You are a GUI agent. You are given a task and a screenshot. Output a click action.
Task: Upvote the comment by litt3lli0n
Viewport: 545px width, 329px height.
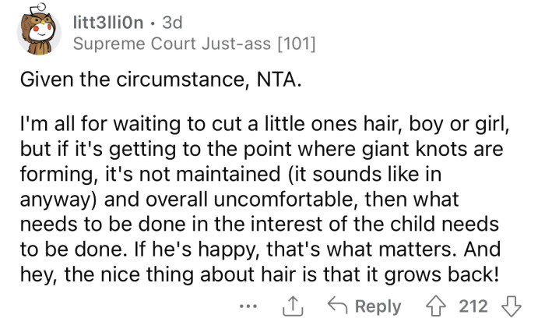434,306
